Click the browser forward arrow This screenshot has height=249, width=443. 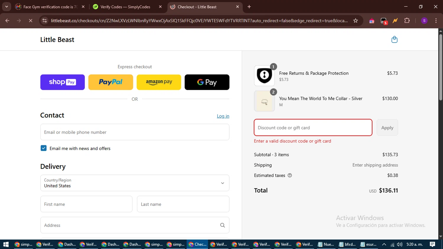click(19, 21)
